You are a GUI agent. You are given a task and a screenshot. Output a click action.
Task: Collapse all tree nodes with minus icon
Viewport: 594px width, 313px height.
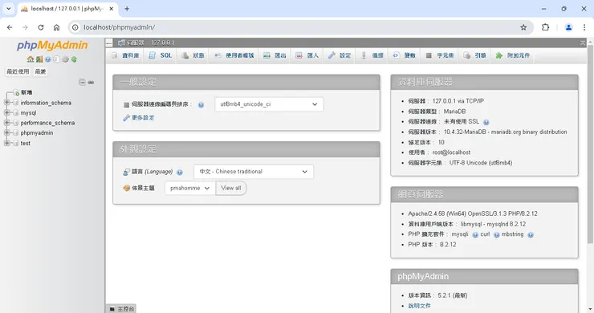pyautogui.click(x=82, y=82)
